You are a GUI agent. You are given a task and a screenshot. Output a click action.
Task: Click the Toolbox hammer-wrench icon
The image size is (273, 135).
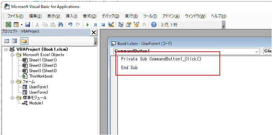tap(144, 25)
